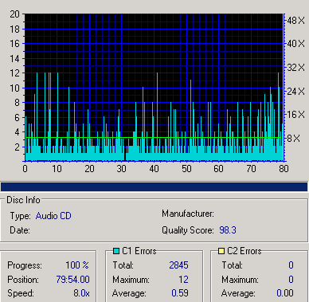Click the dark blue progress bar

(x=154, y=186)
